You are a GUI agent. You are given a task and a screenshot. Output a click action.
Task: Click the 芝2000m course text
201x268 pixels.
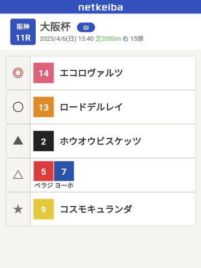(x=108, y=39)
